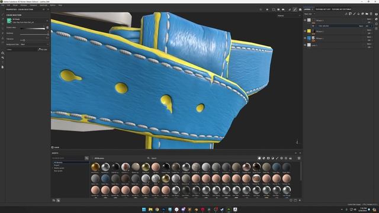Adjust the Hardness slider
This screenshot has width=379, height=213.
point(34,34)
